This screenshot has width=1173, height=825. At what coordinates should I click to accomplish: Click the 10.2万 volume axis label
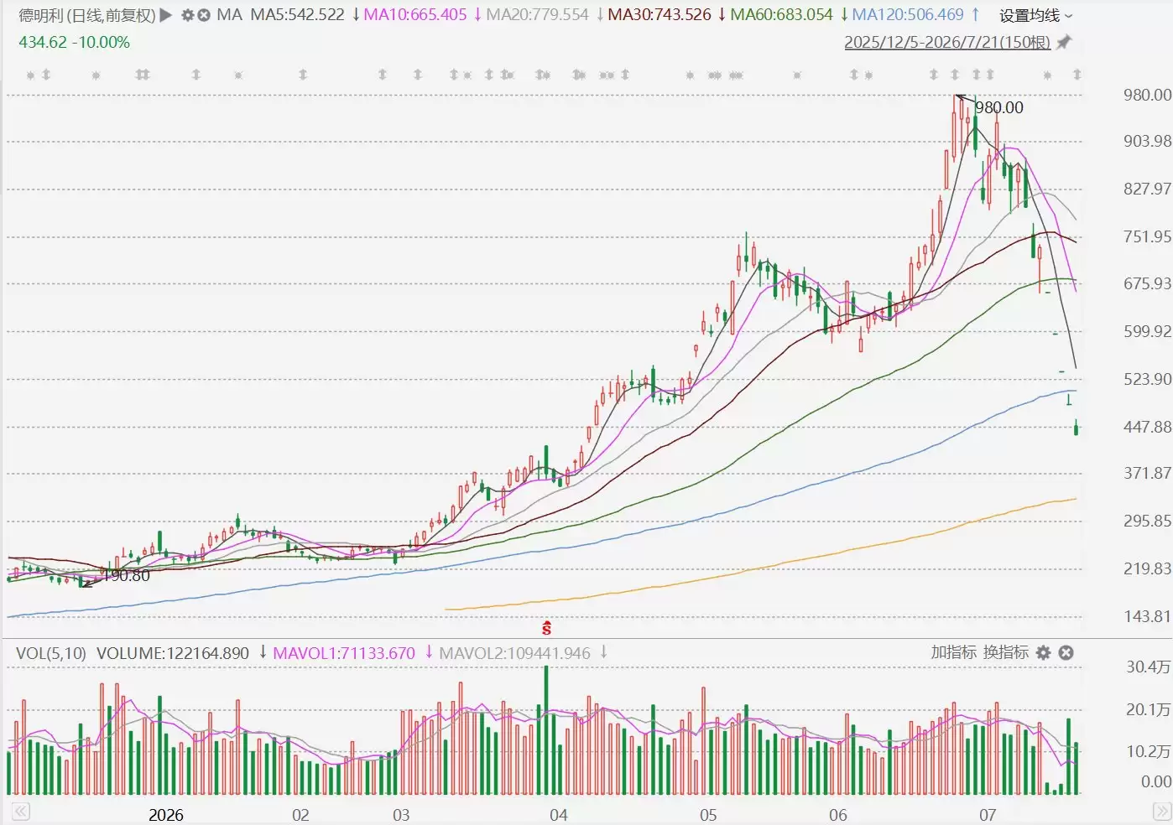point(1149,751)
